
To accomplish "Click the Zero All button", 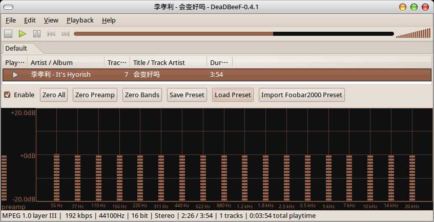I will [54, 95].
